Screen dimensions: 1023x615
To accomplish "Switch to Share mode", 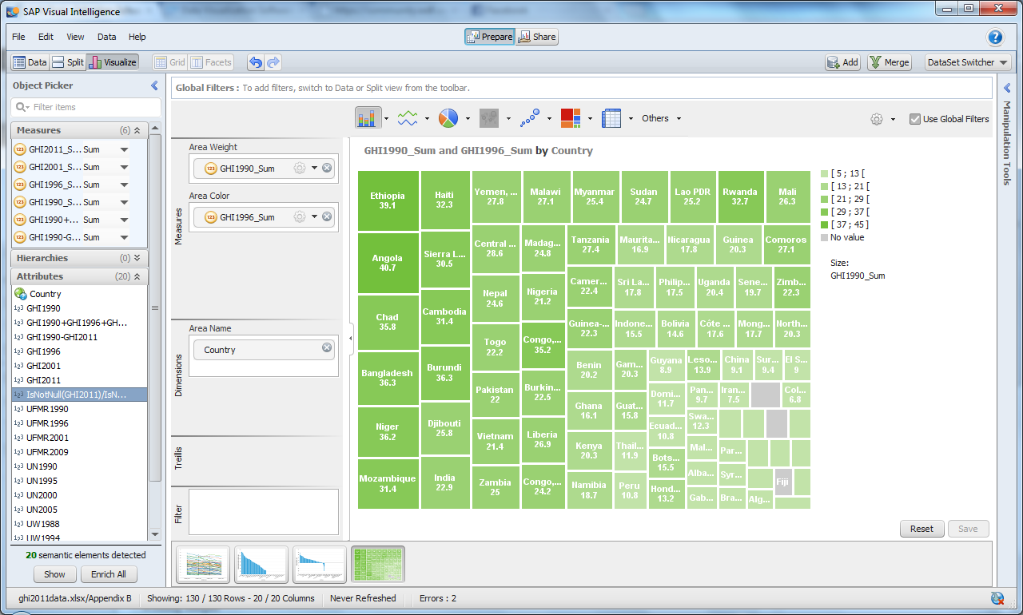I will (536, 37).
